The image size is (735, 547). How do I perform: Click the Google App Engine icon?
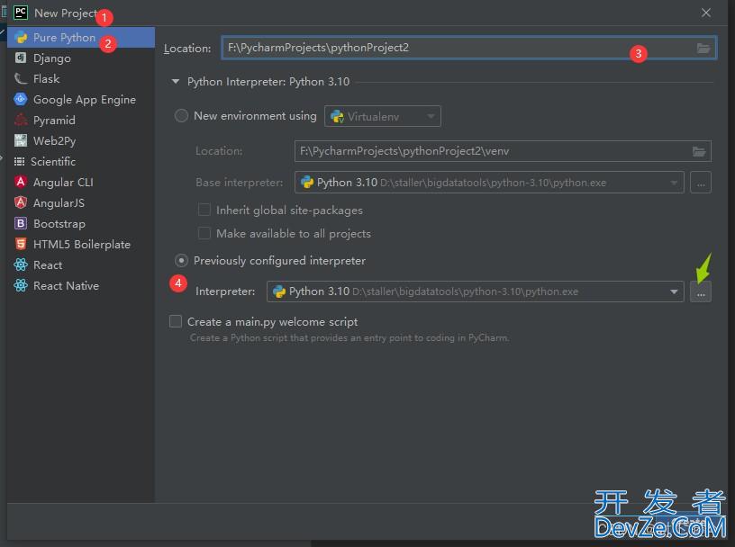[21, 99]
